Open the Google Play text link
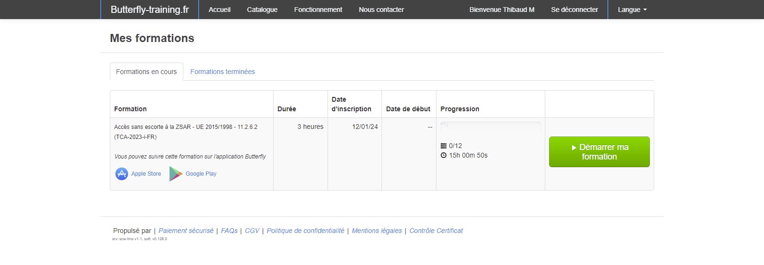Viewport: 764px width, 265px height. point(201,174)
